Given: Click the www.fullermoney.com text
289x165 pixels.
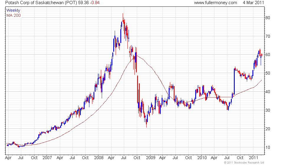Looking at the screenshot, I should [x=216, y=3].
